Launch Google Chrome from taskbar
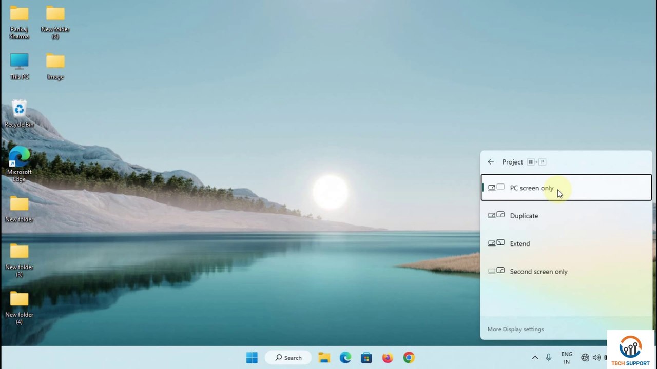The height and width of the screenshot is (369, 657). click(x=409, y=358)
